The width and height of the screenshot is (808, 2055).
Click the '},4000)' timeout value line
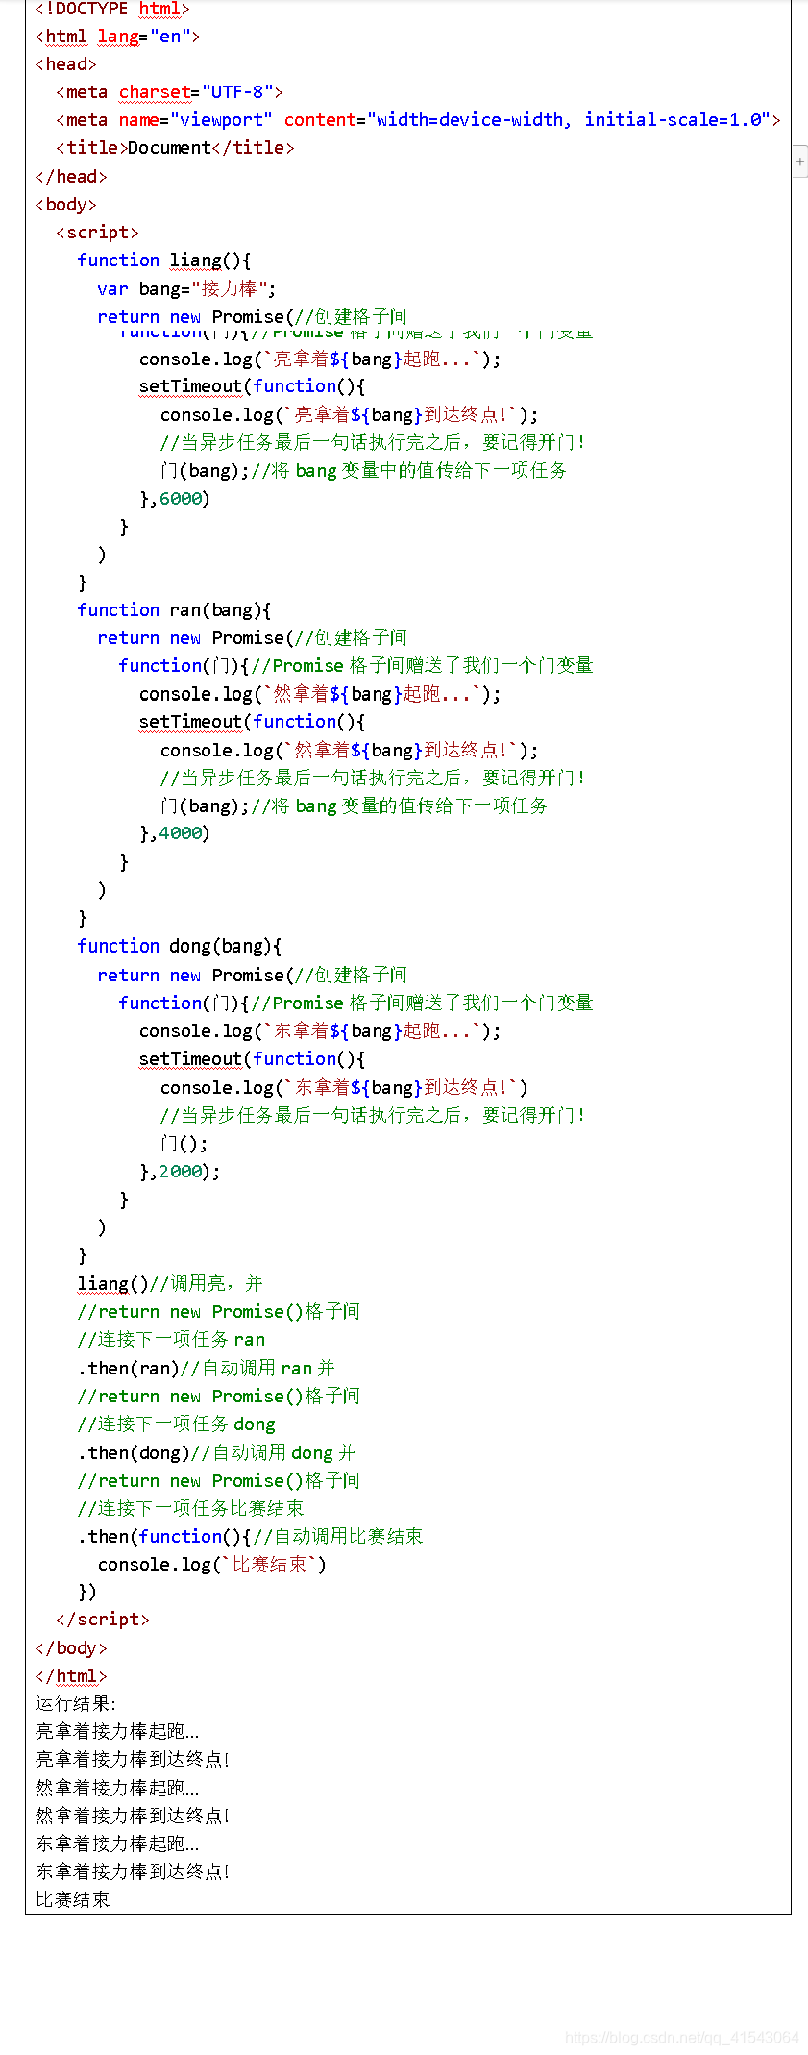[x=175, y=833]
